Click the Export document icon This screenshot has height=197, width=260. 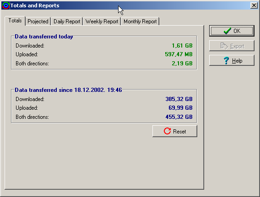pyautogui.click(x=224, y=46)
